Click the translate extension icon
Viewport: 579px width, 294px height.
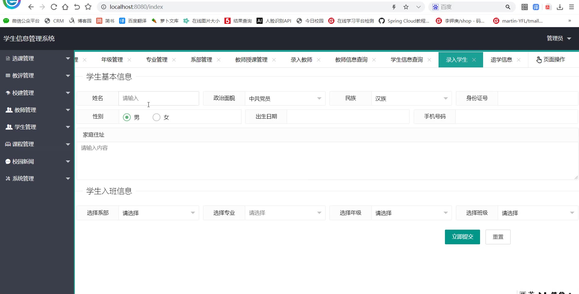click(536, 7)
